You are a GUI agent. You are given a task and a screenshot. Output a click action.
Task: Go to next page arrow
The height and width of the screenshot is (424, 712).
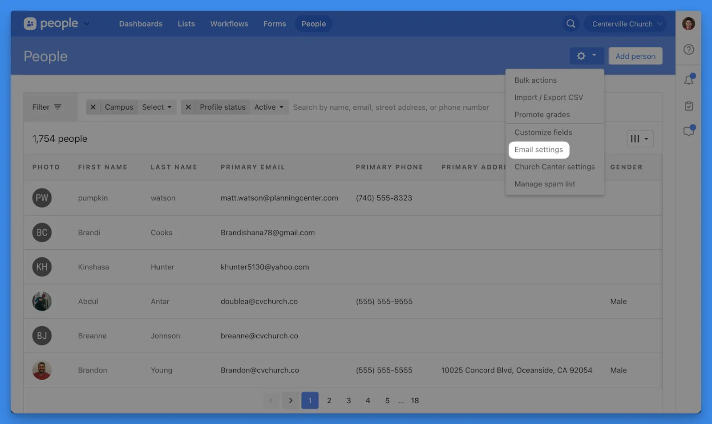coord(291,400)
